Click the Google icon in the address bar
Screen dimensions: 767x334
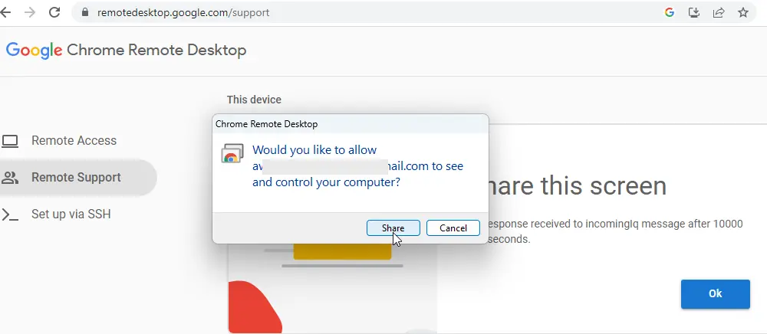(670, 13)
